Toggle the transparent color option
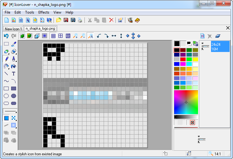The width and height of the screenshot is (233, 159). 179,122
